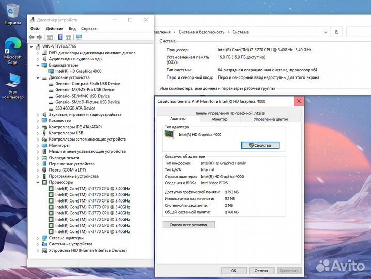Select Generic- Compact Flash USB Device
The width and height of the screenshot is (371, 279).
[88, 84]
